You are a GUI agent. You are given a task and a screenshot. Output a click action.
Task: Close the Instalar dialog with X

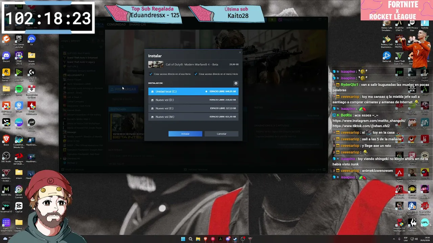click(240, 52)
